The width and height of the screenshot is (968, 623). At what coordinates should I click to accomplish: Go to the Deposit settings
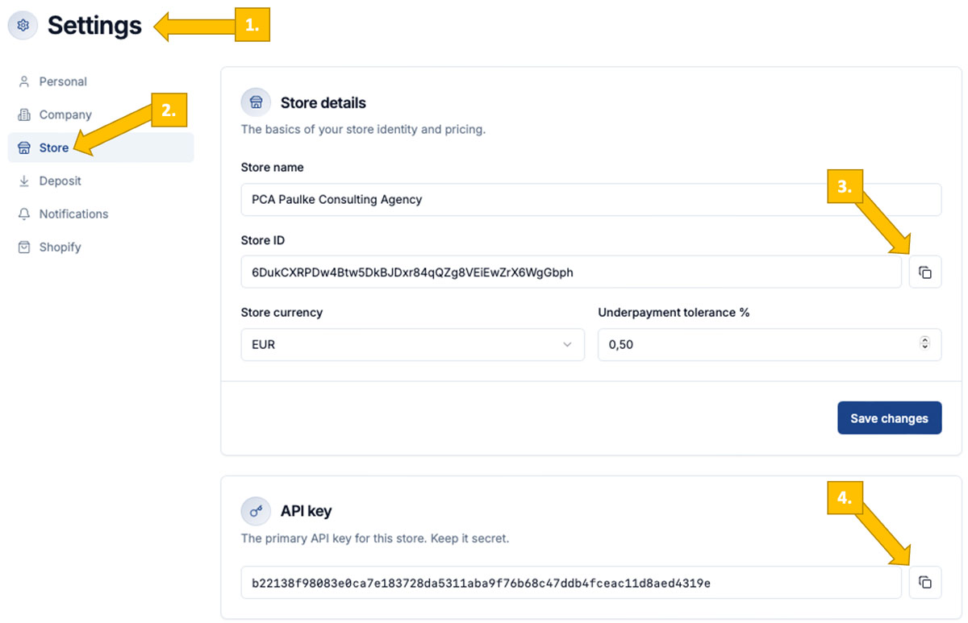click(101, 181)
